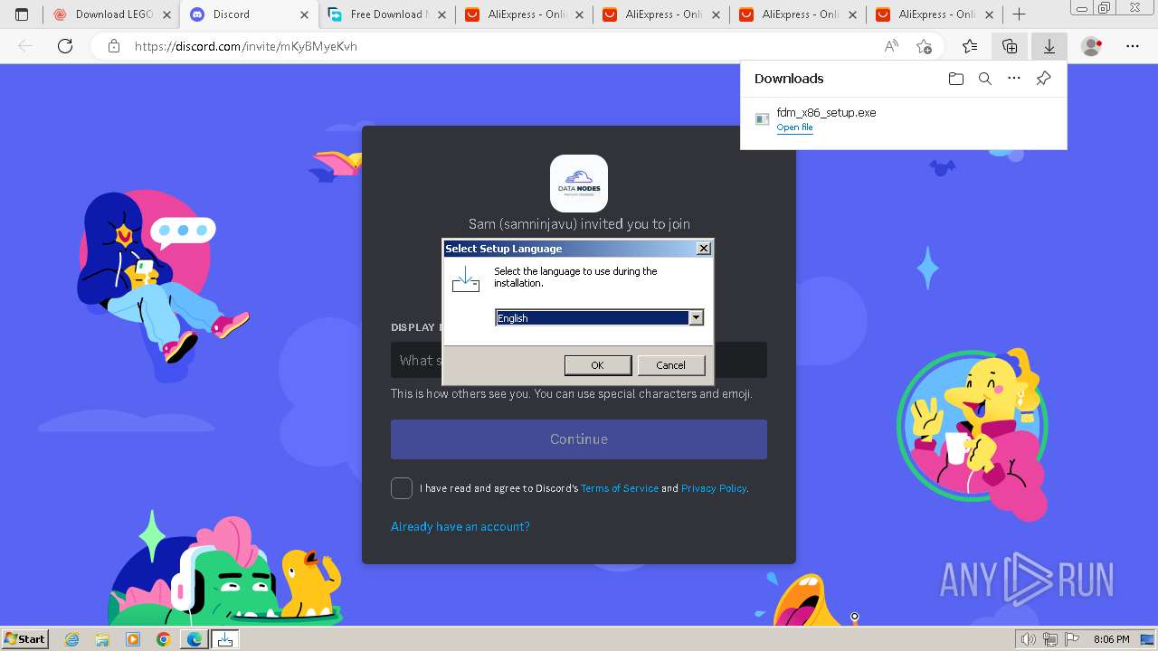This screenshot has height=651, width=1158.
Task: Open downloads folder icon in Downloads panel
Action: [x=956, y=79]
